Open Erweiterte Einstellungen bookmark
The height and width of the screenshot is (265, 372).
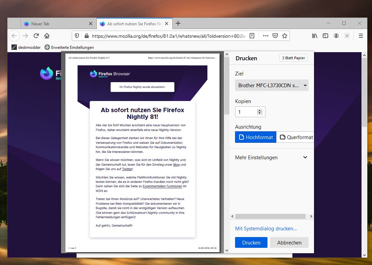click(x=69, y=47)
